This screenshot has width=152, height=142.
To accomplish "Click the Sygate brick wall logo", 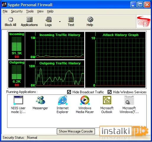I will (x=144, y=22).
